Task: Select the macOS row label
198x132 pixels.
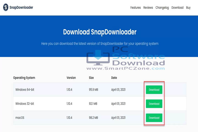Action: (20, 118)
